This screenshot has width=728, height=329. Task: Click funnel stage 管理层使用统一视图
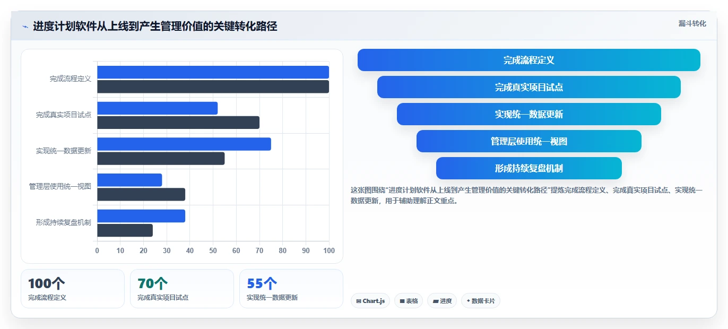[x=529, y=141]
